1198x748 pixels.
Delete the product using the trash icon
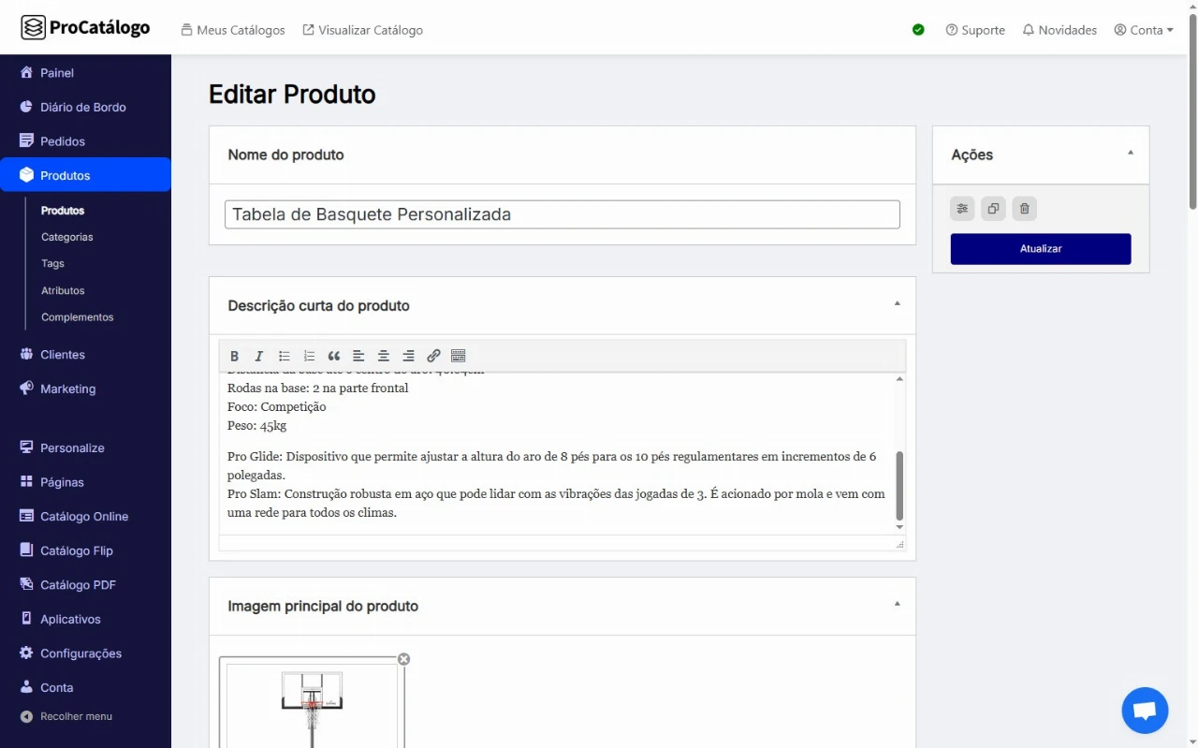click(1024, 209)
